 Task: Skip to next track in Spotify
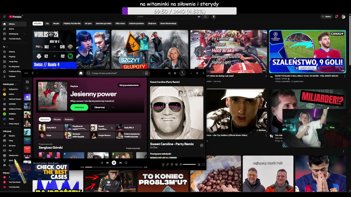click(120, 163)
